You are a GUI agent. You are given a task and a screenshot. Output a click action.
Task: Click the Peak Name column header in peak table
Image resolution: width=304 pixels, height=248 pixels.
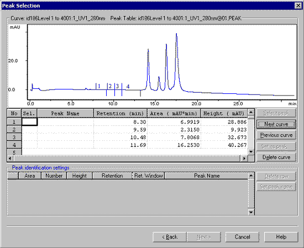(x=65, y=113)
